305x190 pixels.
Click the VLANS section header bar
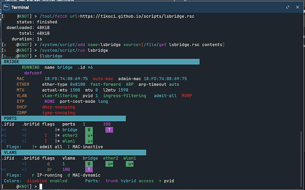click(74, 152)
